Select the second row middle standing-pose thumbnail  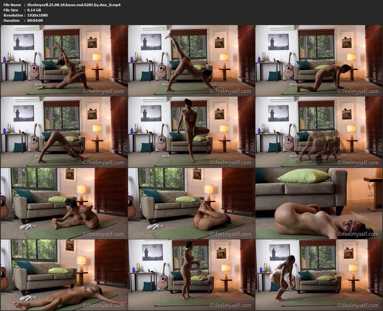[x=192, y=132]
